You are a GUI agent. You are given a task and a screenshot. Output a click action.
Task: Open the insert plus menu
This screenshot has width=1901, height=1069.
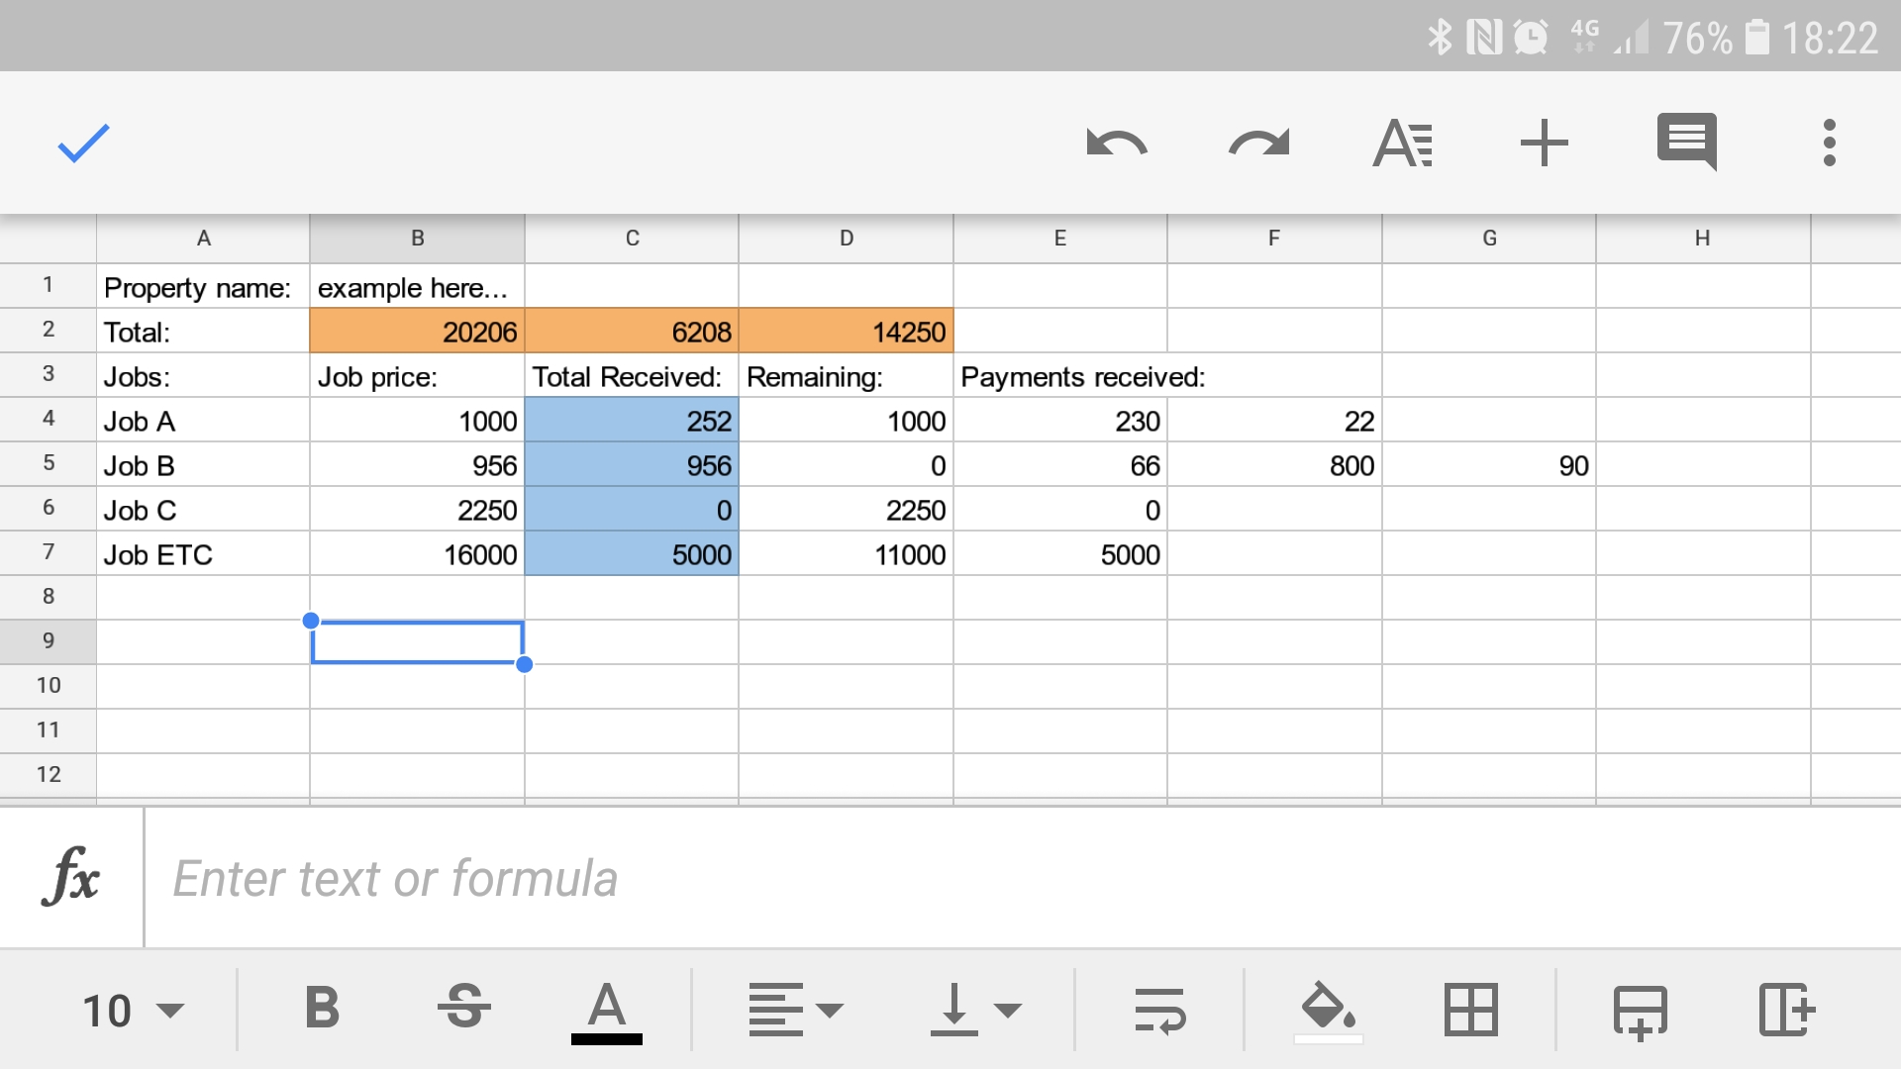pos(1545,144)
